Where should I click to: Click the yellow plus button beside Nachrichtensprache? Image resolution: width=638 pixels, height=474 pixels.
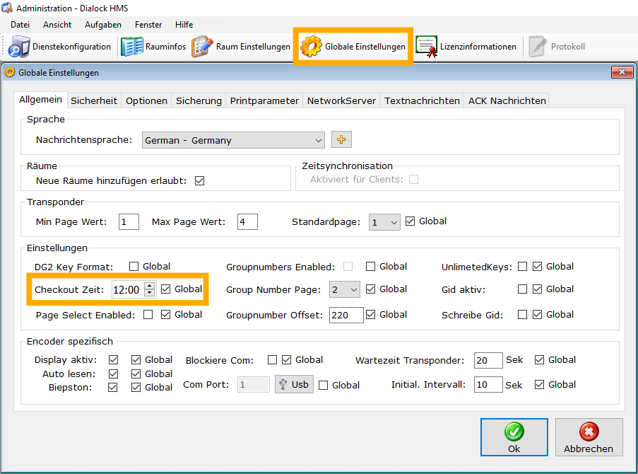pos(341,140)
